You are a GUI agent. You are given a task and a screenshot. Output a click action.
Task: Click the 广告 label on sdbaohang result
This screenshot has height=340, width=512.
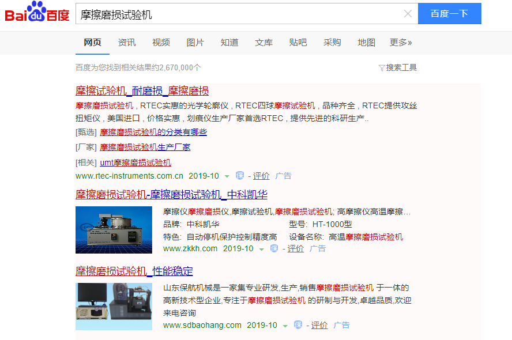[x=341, y=326]
